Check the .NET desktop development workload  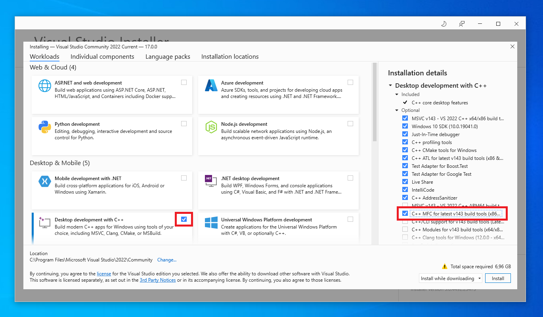pyautogui.click(x=350, y=178)
